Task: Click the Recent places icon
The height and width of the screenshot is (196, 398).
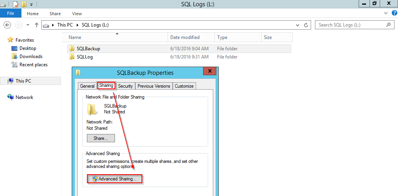Action: pyautogui.click(x=14, y=64)
